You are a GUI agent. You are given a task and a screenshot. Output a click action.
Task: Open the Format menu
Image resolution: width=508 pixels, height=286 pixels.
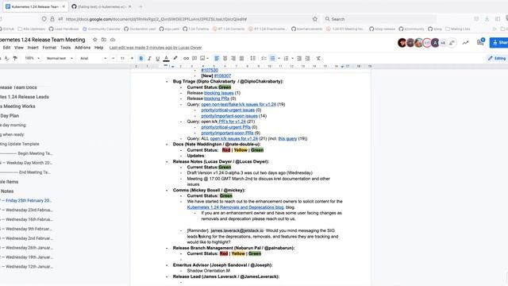[49, 48]
